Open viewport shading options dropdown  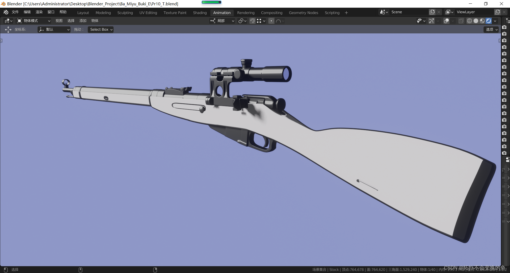point(495,21)
